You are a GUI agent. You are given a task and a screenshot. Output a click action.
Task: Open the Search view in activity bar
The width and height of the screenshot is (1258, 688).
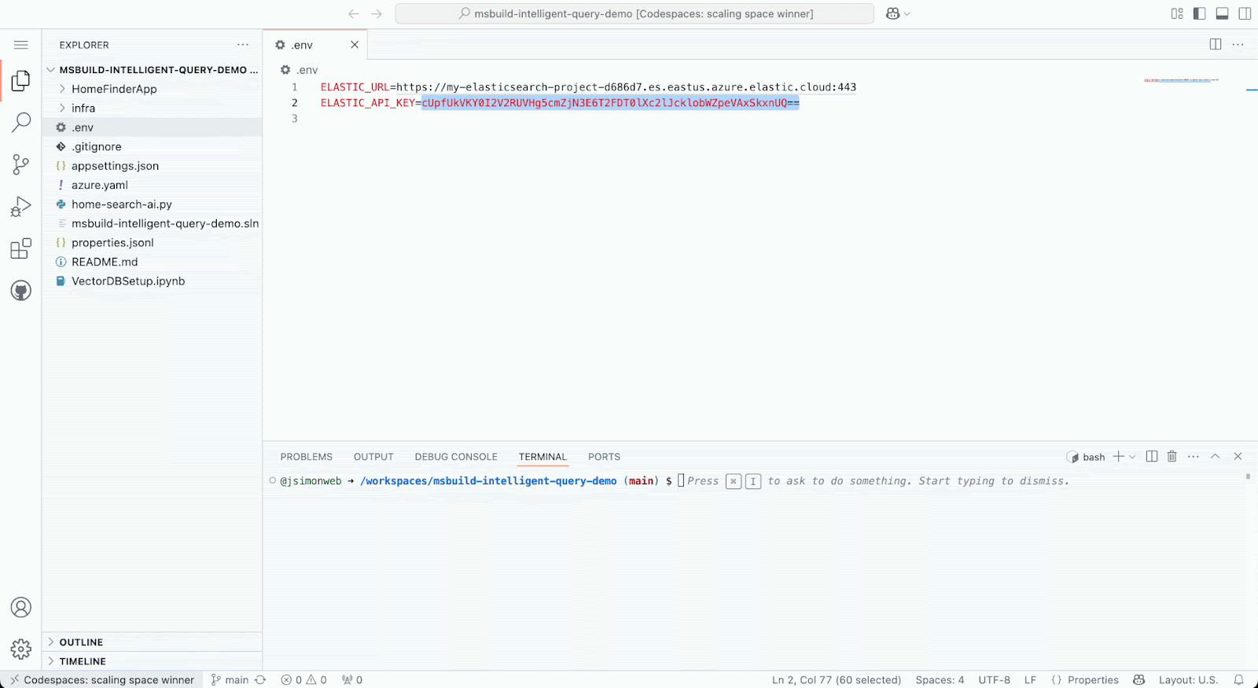pyautogui.click(x=21, y=122)
